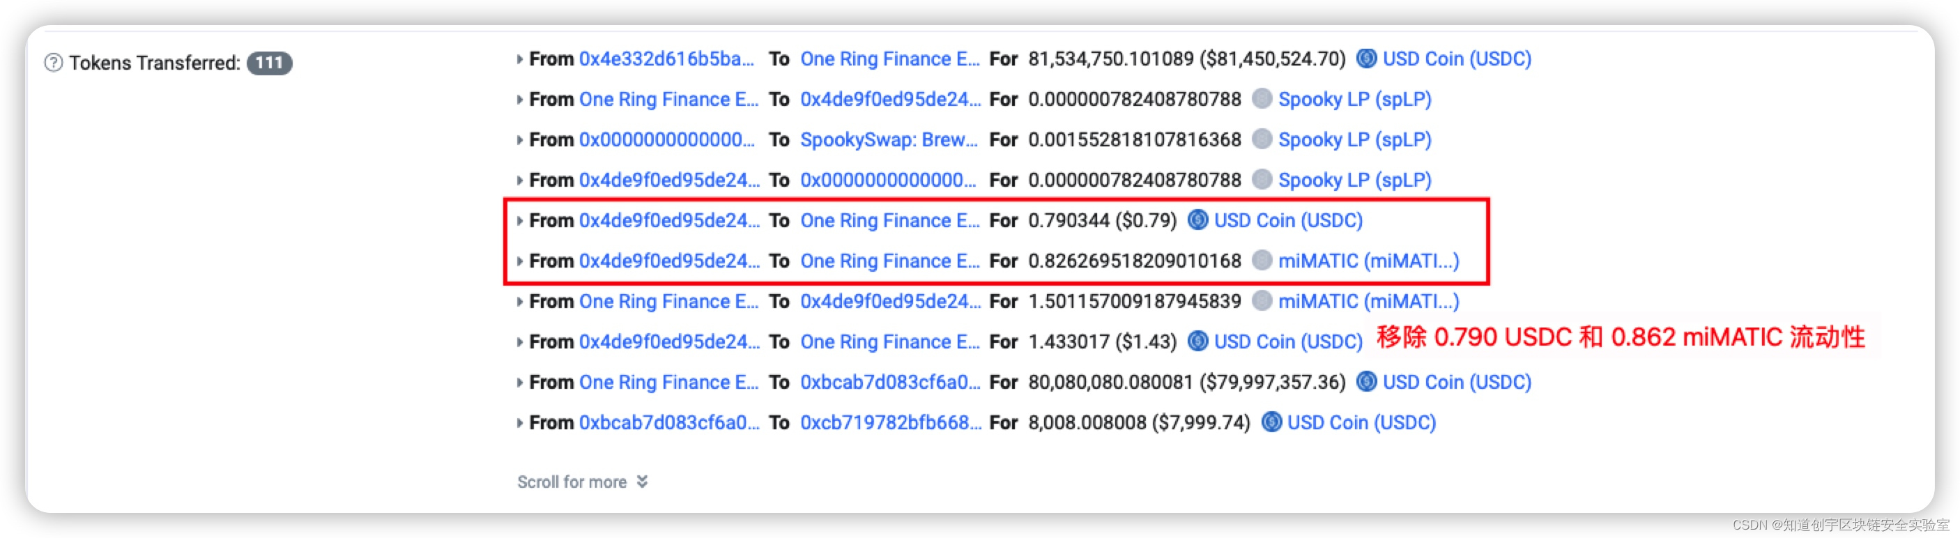The width and height of the screenshot is (1960, 538).
Task: Click amount 8,008.008008 ($7,999.74)
Action: click(x=1139, y=422)
